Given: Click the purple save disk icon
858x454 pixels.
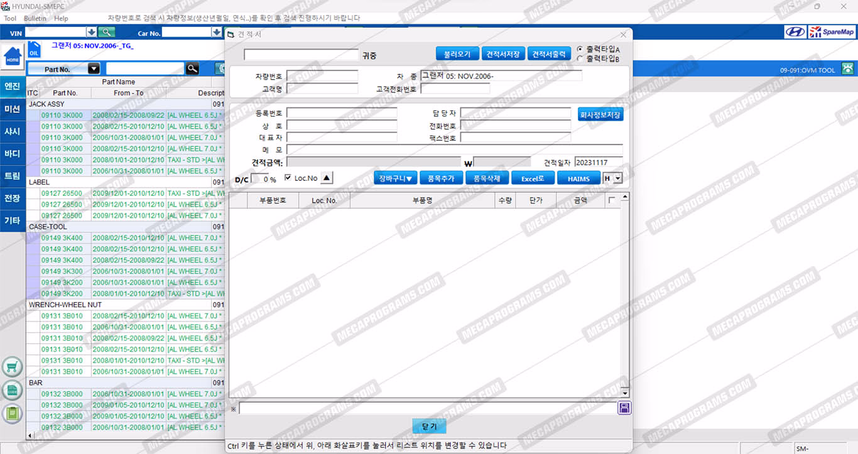Looking at the screenshot, I should coord(624,409).
